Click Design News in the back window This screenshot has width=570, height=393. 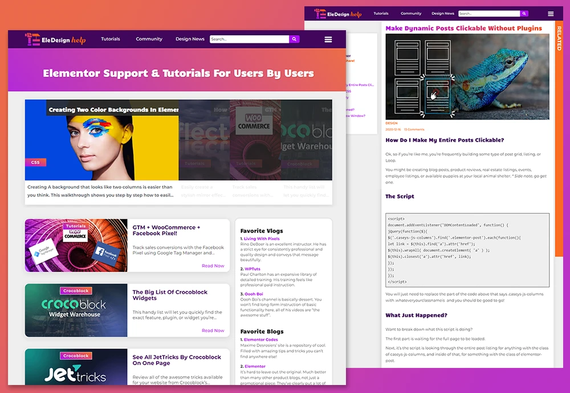(443, 14)
